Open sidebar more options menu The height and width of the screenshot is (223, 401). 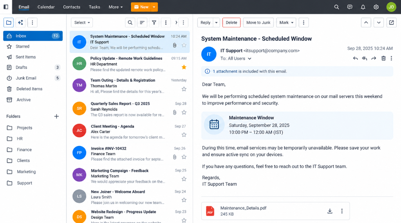32,22
